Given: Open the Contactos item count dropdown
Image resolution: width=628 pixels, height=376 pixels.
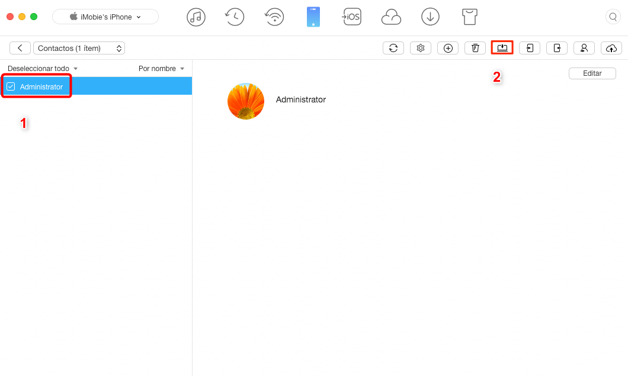Looking at the screenshot, I should coord(79,48).
